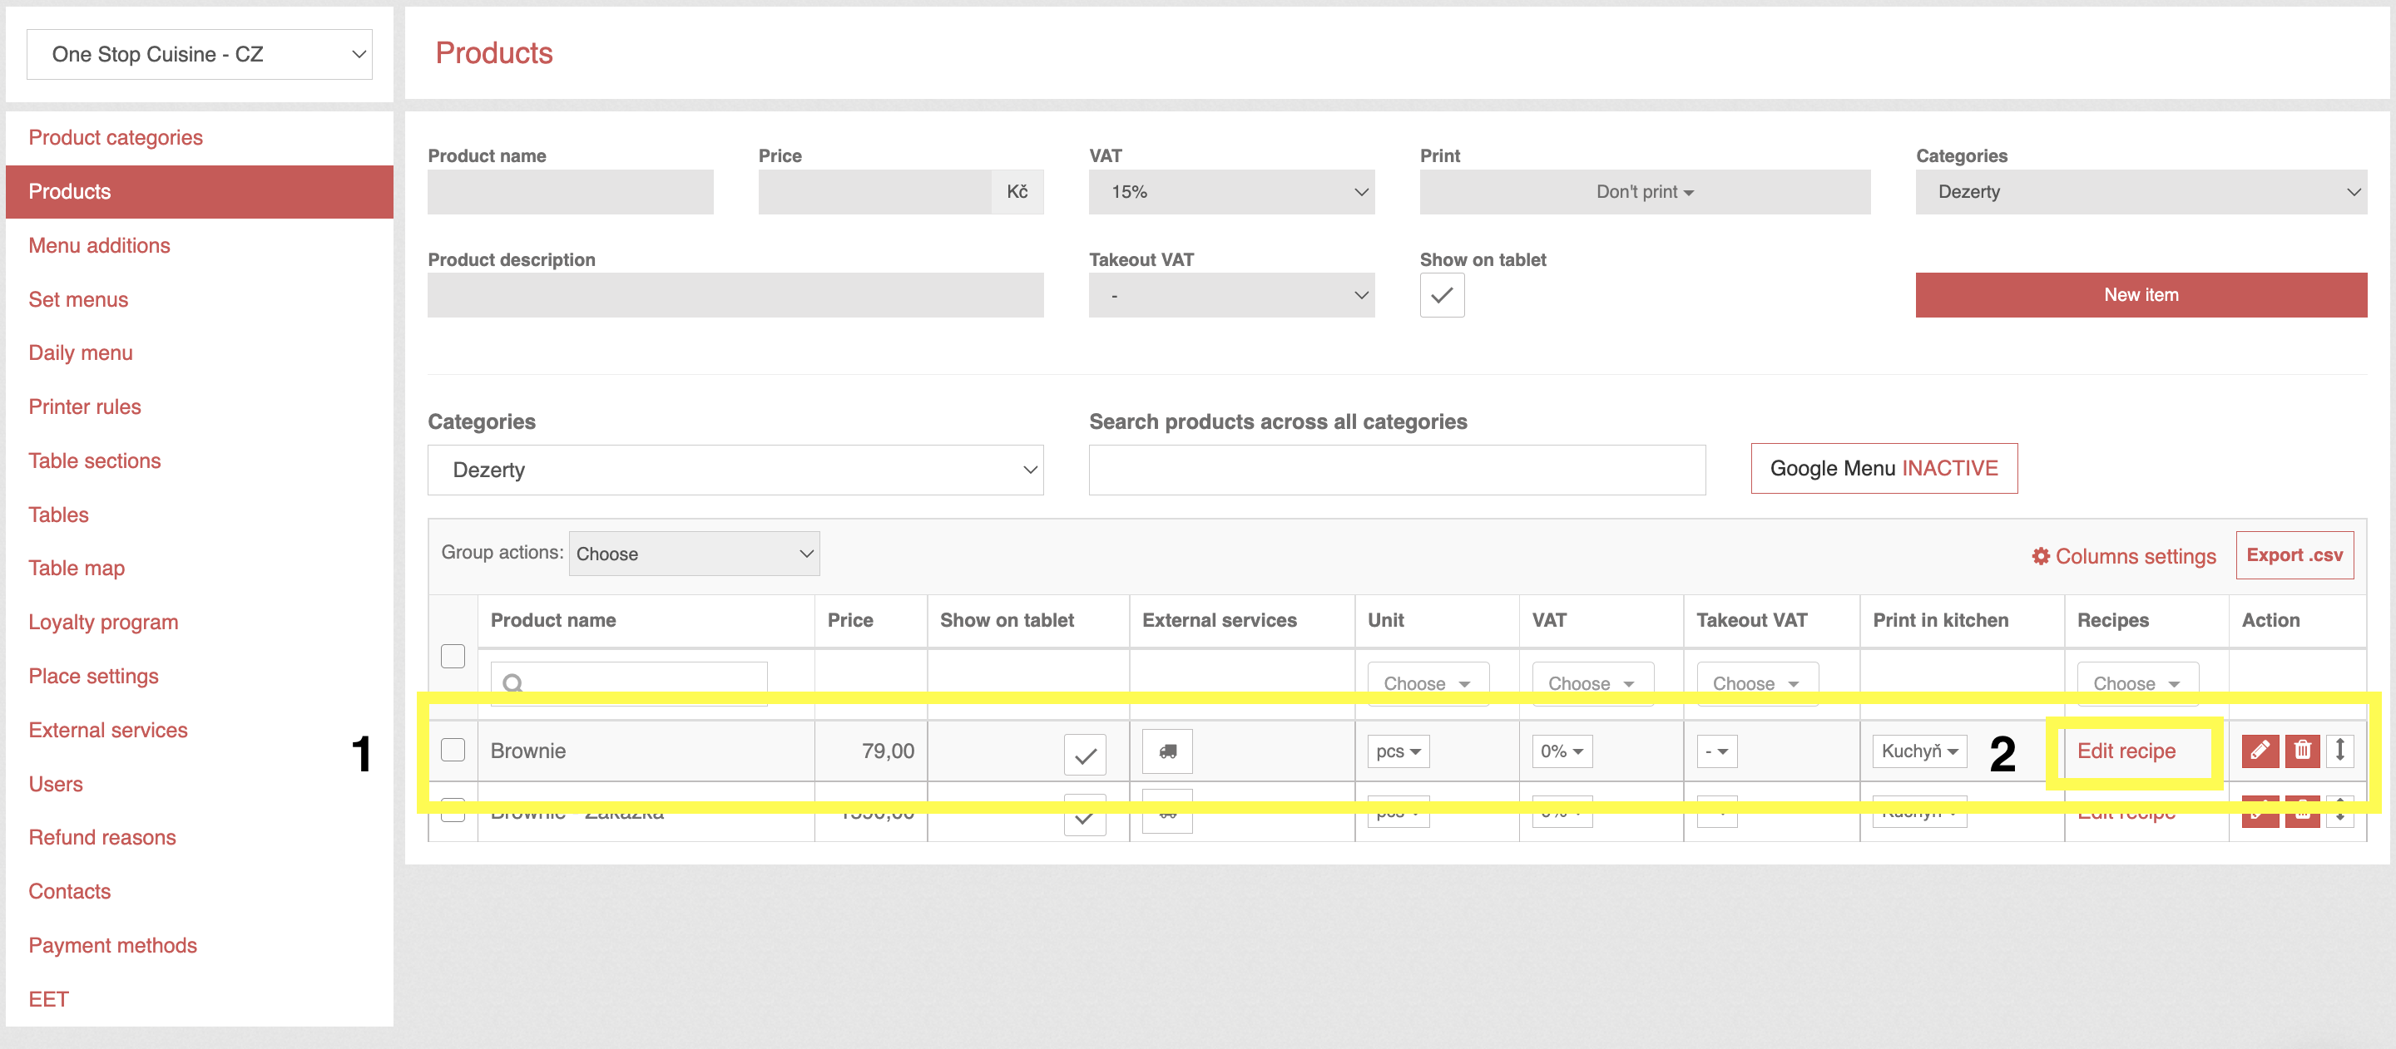Change Brownie unit from pcs
Image resolution: width=2396 pixels, height=1049 pixels.
pyautogui.click(x=1398, y=751)
